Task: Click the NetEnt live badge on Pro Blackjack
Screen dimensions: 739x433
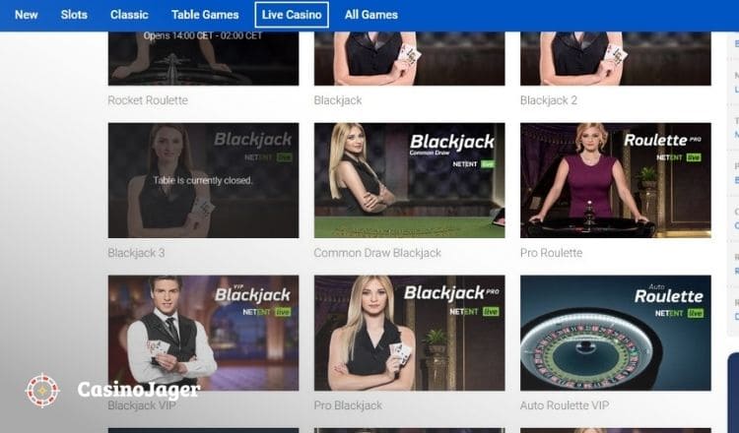Action: coord(474,312)
